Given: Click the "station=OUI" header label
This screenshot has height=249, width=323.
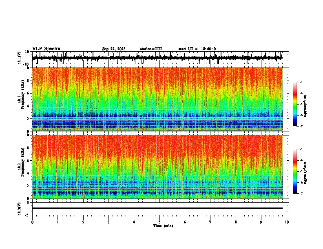Looking at the screenshot, I should (x=151, y=49).
